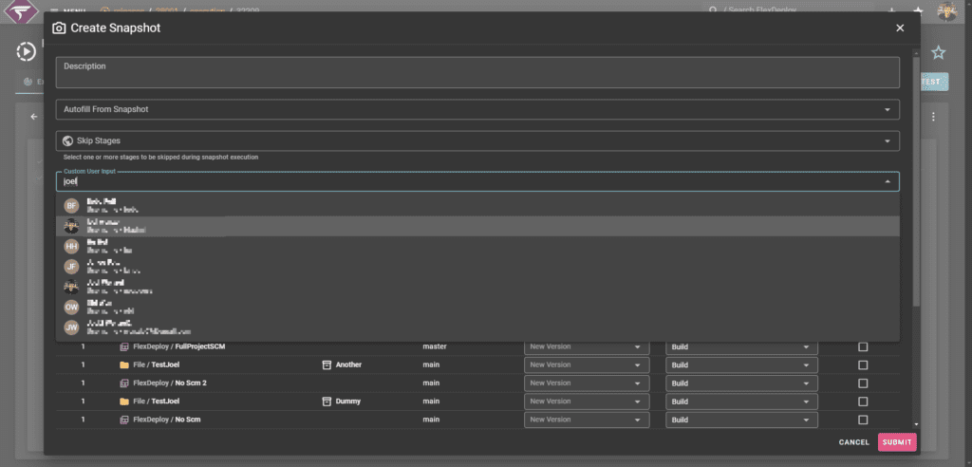Screen dimensions: 972x467
Task: Tick the checkbox in the No Scm 2 row
Action: 863,383
